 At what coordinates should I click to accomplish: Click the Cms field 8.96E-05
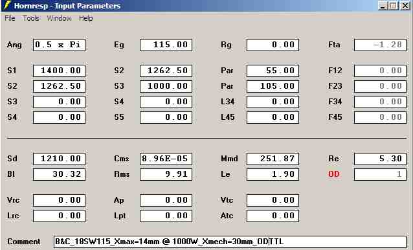click(166, 159)
